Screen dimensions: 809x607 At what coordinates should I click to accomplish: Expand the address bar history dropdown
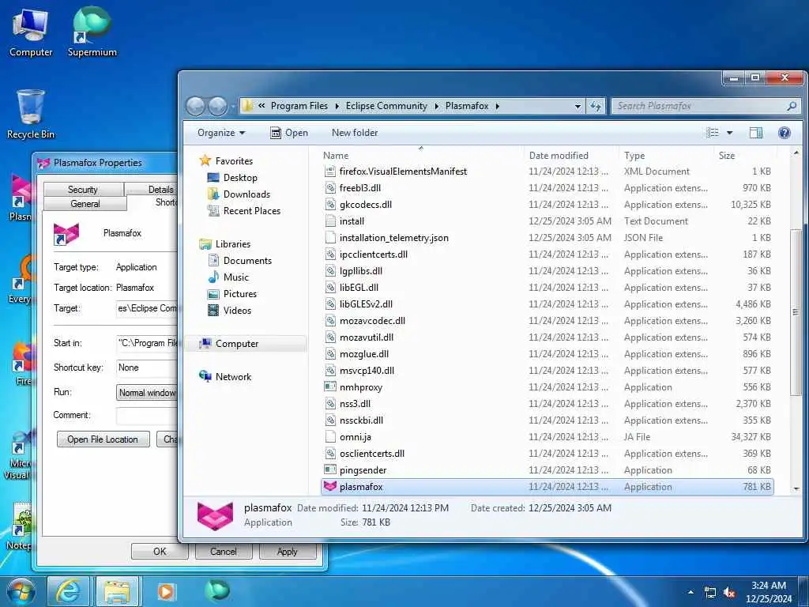pyautogui.click(x=578, y=106)
